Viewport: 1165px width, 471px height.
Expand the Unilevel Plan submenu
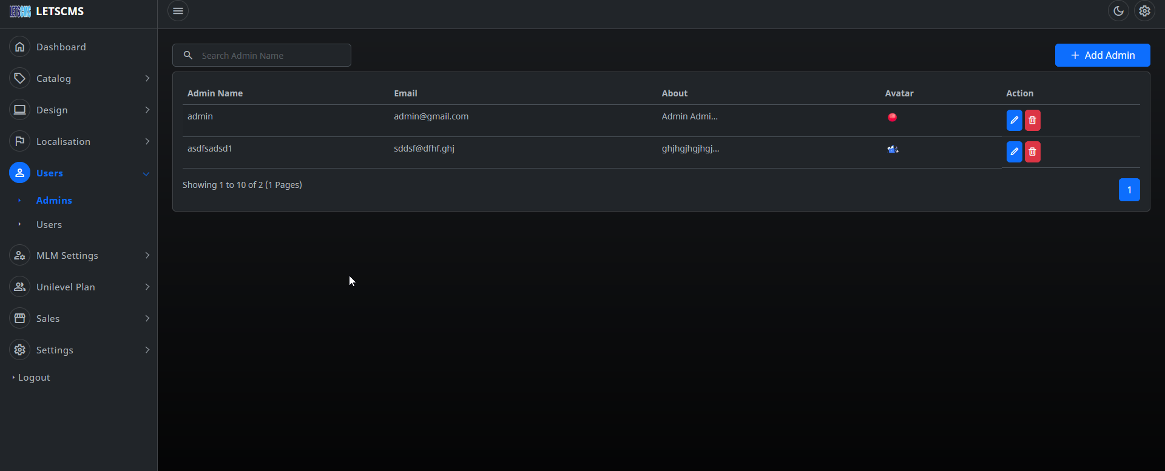pyautogui.click(x=147, y=287)
